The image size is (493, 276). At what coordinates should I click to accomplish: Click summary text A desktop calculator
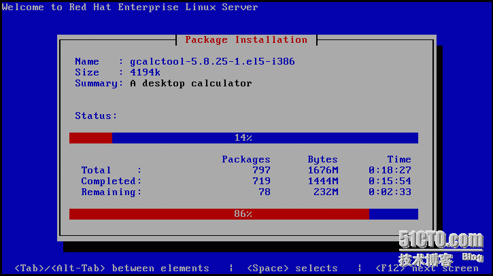coord(191,84)
